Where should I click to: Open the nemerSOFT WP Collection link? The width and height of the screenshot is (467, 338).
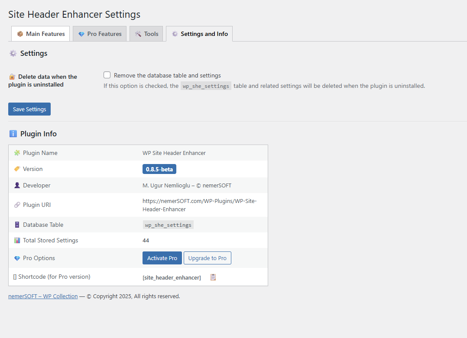pos(43,296)
